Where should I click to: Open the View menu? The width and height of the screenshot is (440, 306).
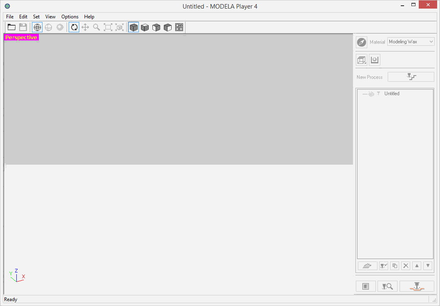pos(51,17)
